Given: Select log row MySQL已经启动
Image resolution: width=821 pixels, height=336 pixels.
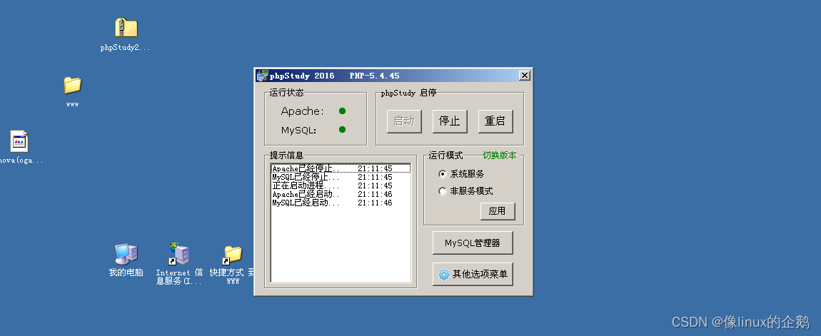Looking at the screenshot, I should (x=341, y=203).
